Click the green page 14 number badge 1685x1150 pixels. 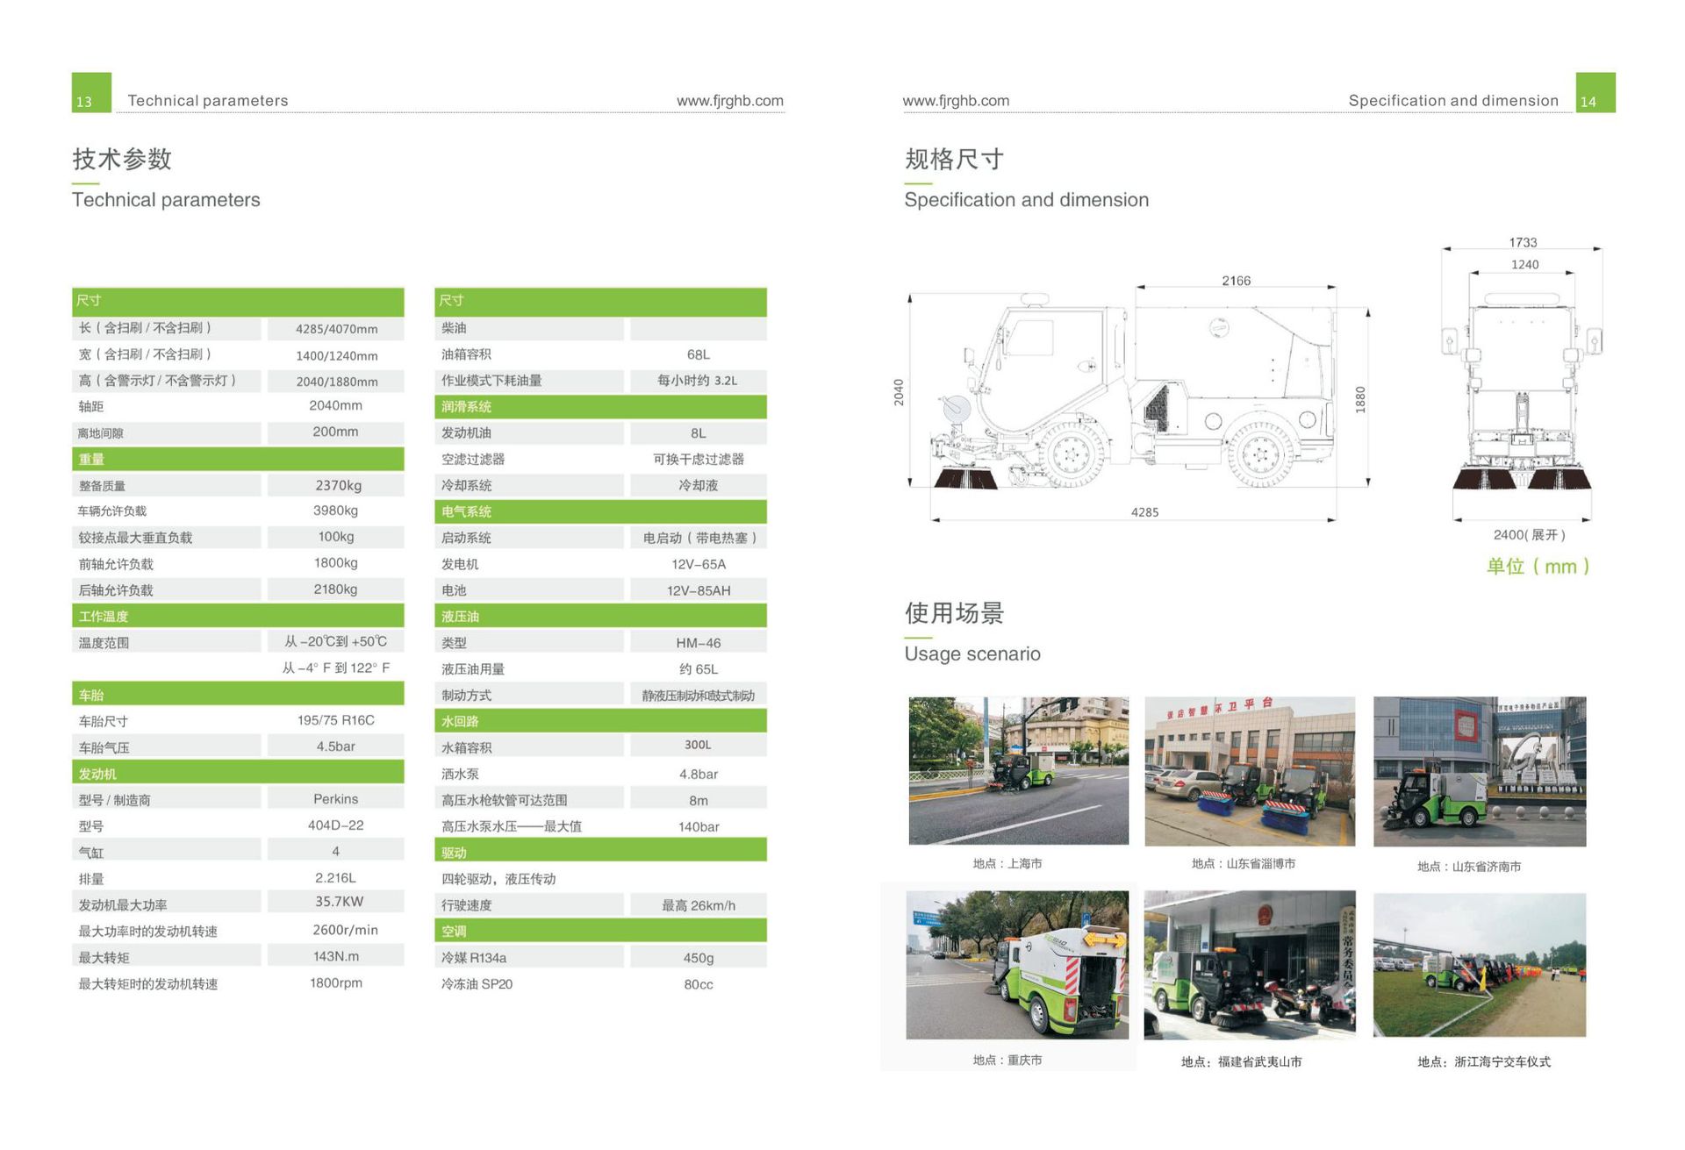click(x=1595, y=93)
